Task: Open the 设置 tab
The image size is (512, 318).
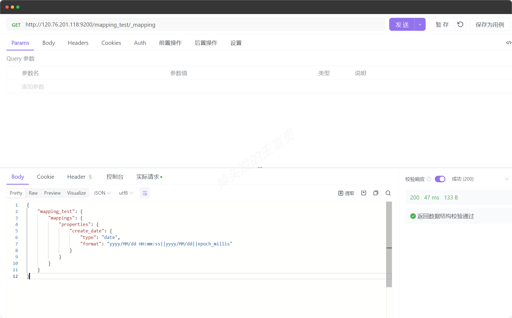Action: (236, 43)
